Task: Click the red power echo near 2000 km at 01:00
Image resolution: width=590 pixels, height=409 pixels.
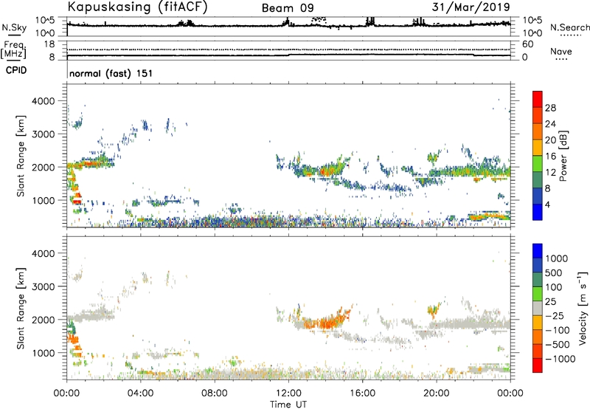Action: [89, 164]
